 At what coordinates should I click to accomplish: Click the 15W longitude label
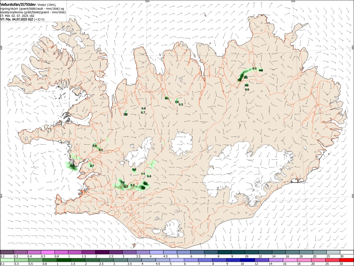[293, 1]
